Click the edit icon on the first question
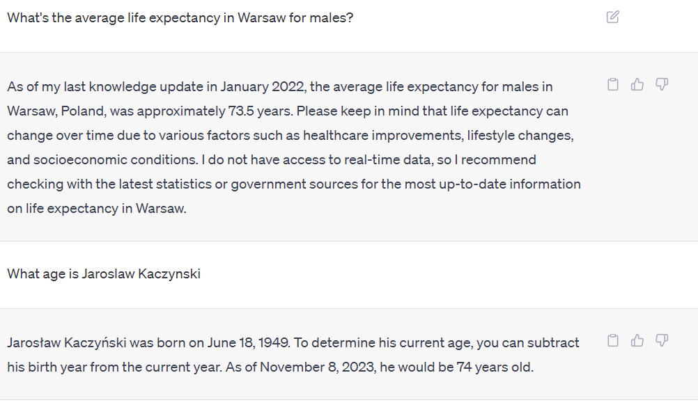This screenshot has width=698, height=405. point(612,17)
